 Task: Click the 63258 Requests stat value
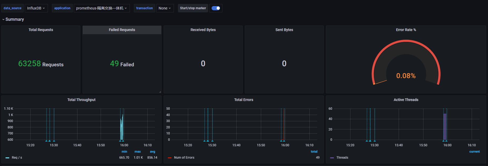click(41, 64)
